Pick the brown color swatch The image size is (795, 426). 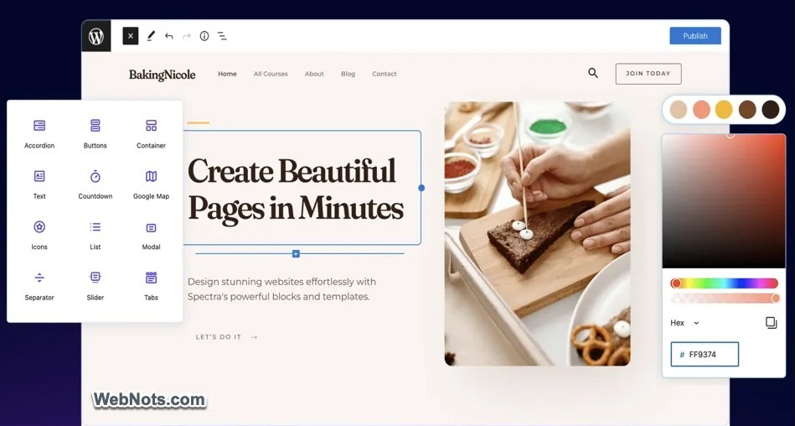[x=747, y=110]
